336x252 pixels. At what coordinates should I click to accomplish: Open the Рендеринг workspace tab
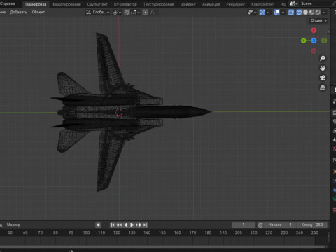(x=235, y=4)
